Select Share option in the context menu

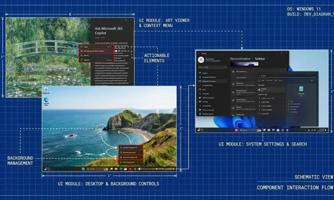(87, 55)
